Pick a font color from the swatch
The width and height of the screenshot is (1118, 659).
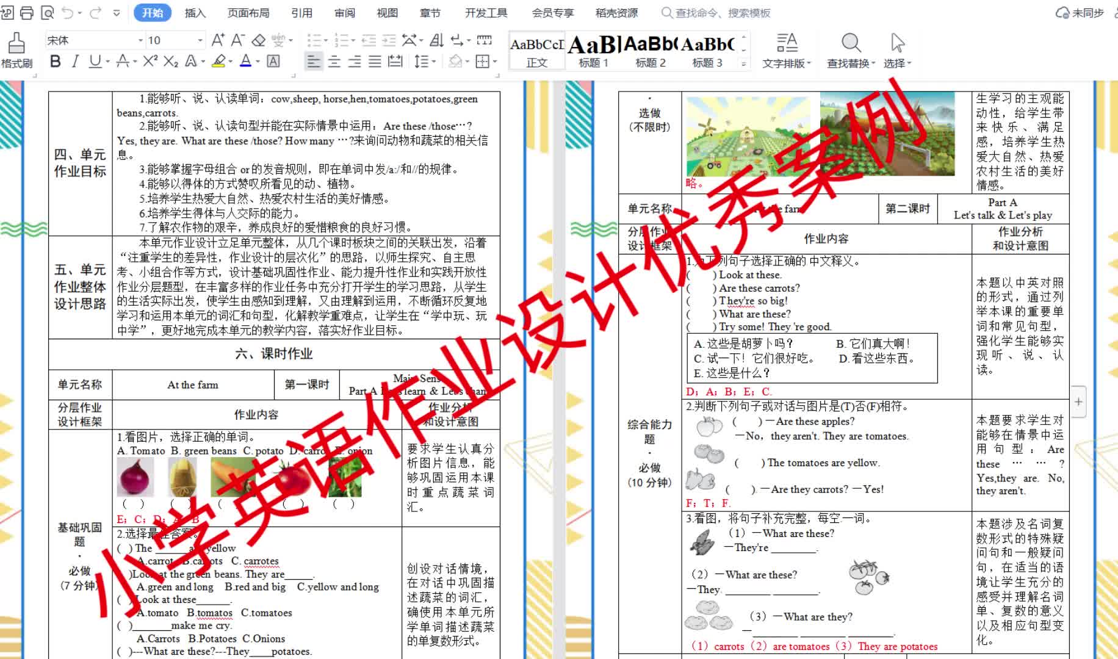pyautogui.click(x=245, y=61)
